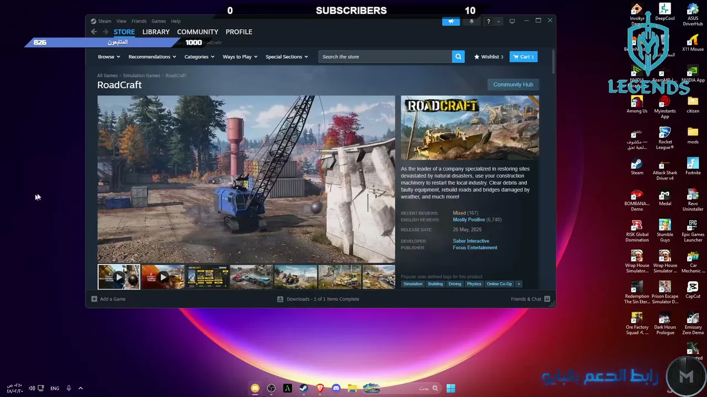
Task: Open Brave browser from the taskbar
Action: pyautogui.click(x=320, y=388)
